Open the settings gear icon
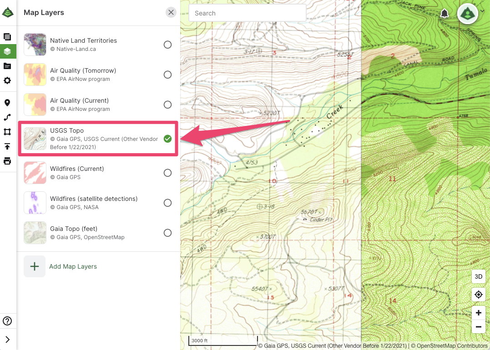The height and width of the screenshot is (350, 490). coord(7,80)
